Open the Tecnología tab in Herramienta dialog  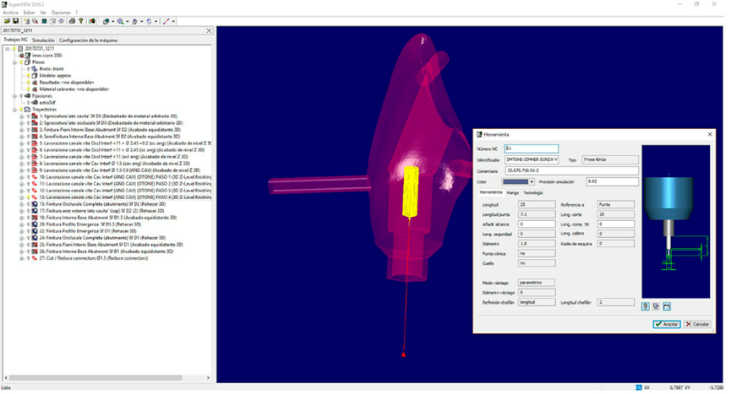tap(532, 192)
